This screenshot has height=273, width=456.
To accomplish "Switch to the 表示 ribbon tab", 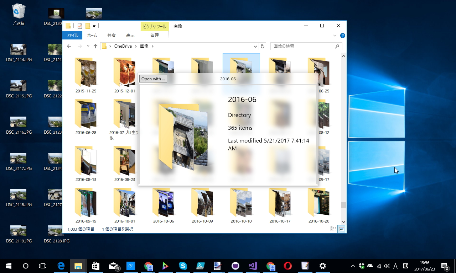I will point(130,36).
